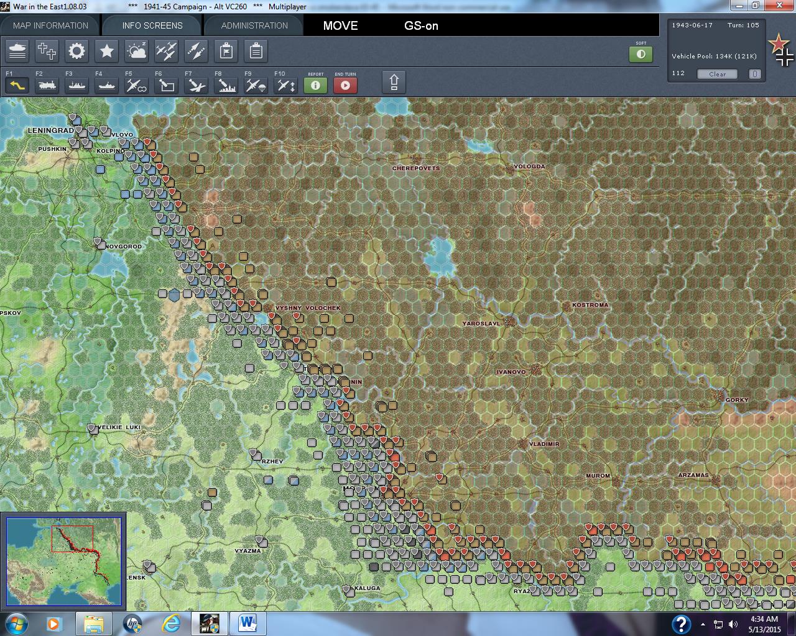Click the Yaroslavl city label
This screenshot has width=796, height=636.
(481, 324)
